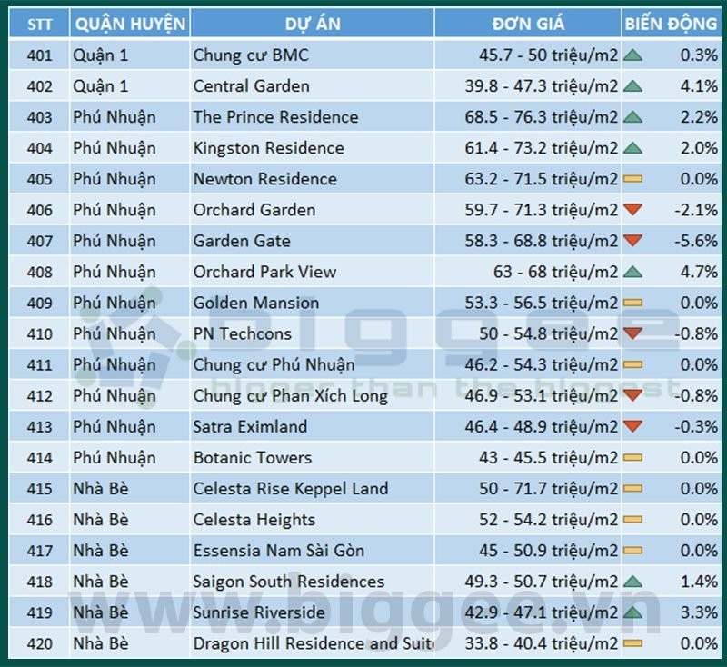
Task: Click price 46.4 - 48.9 triệu/m2
Action: click(542, 427)
